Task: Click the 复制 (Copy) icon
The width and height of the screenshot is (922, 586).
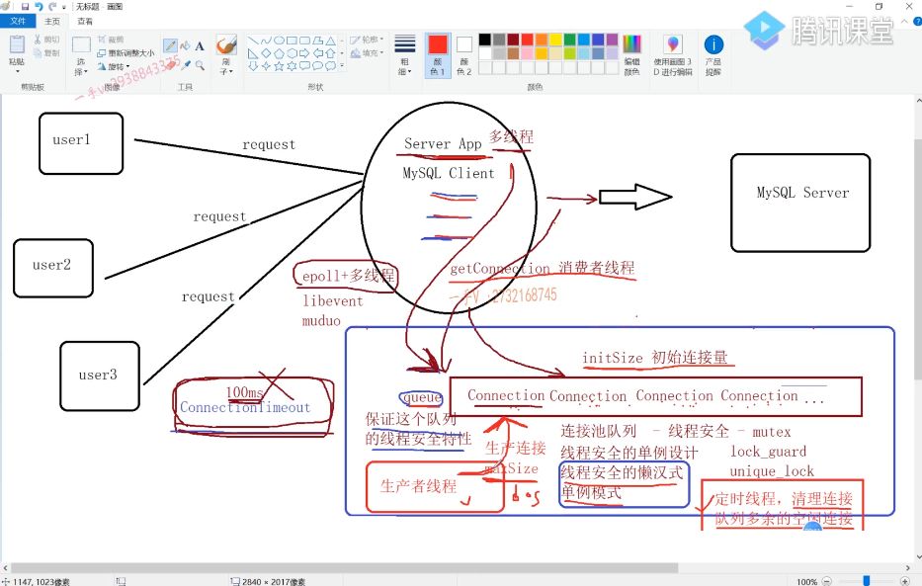Action: (x=38, y=53)
